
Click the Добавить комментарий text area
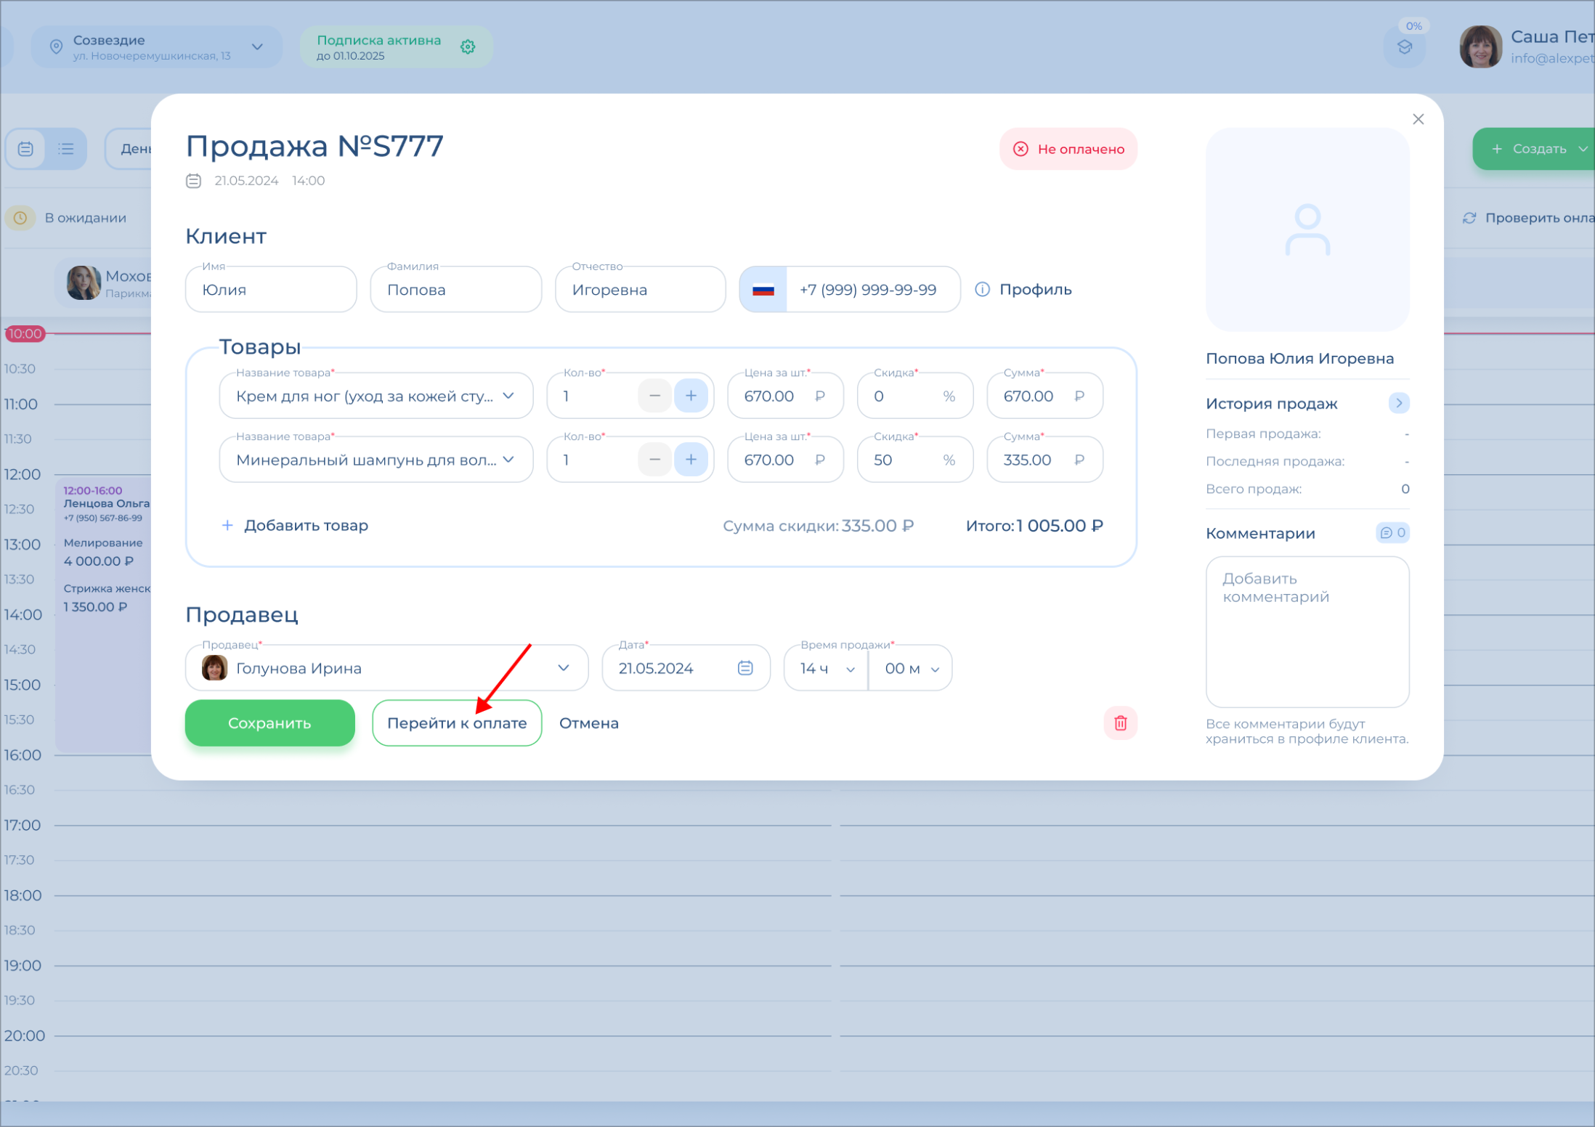click(1307, 632)
